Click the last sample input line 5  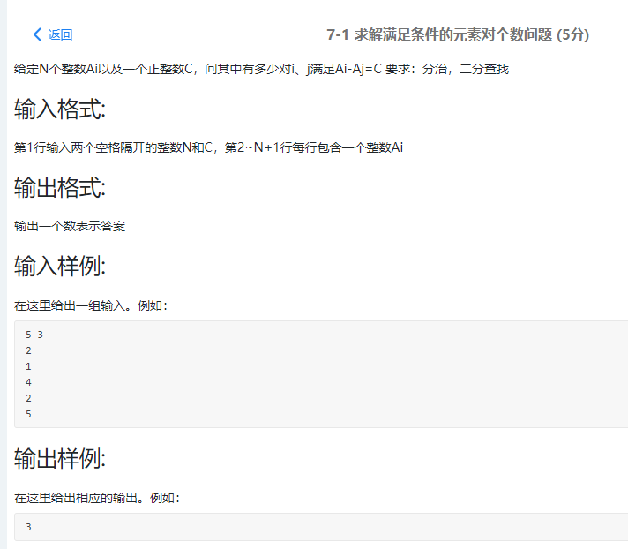pos(28,414)
